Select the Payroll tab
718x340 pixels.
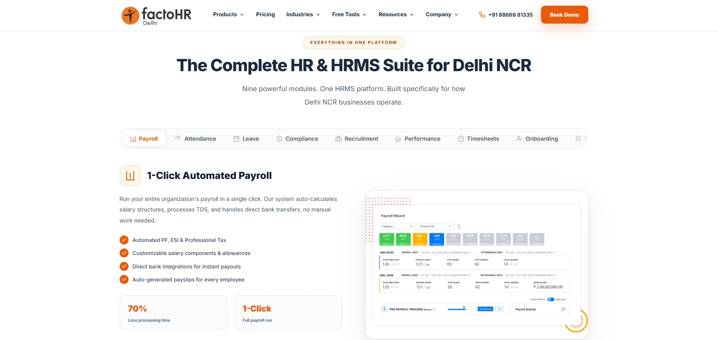click(144, 139)
